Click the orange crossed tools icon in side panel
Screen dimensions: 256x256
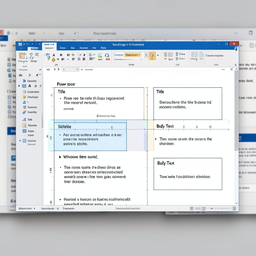(24, 97)
